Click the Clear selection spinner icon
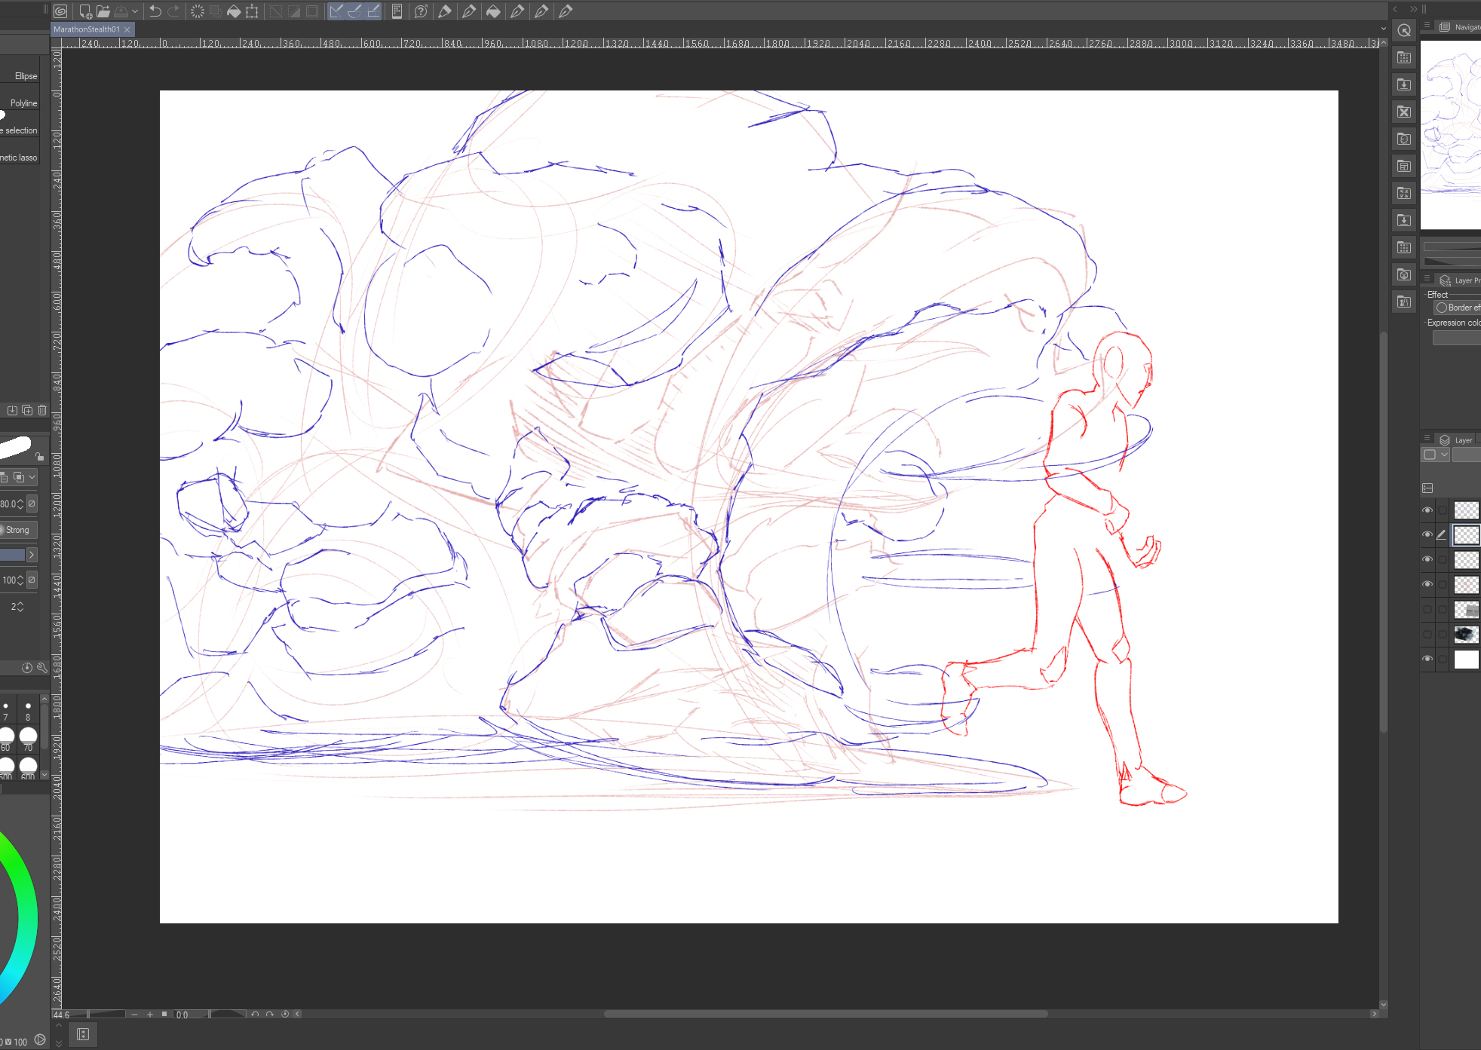Image resolution: width=1481 pixels, height=1050 pixels. tap(198, 11)
